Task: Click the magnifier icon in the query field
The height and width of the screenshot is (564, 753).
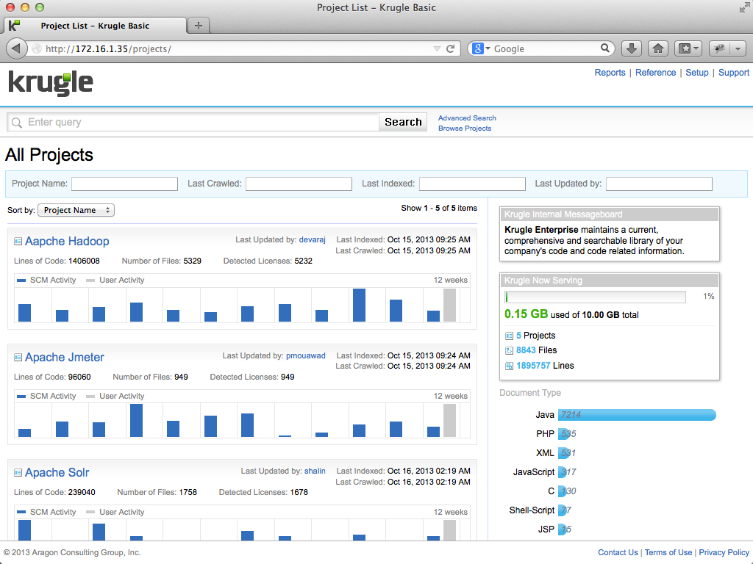Action: coord(17,123)
